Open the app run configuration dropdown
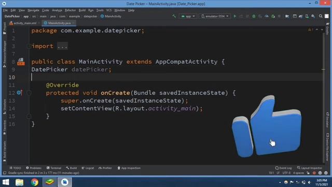 click(x=188, y=16)
